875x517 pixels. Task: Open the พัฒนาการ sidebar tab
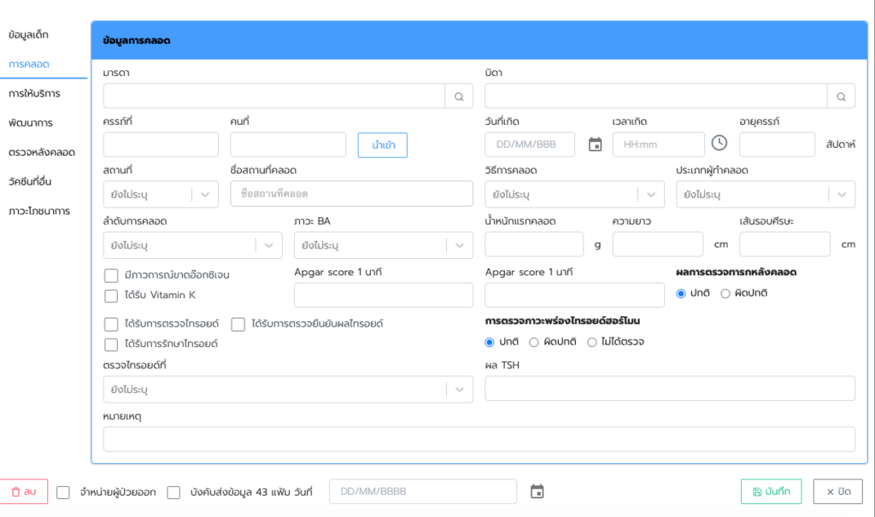(x=31, y=122)
